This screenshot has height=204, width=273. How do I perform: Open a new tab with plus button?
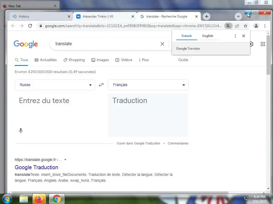[x=207, y=16]
